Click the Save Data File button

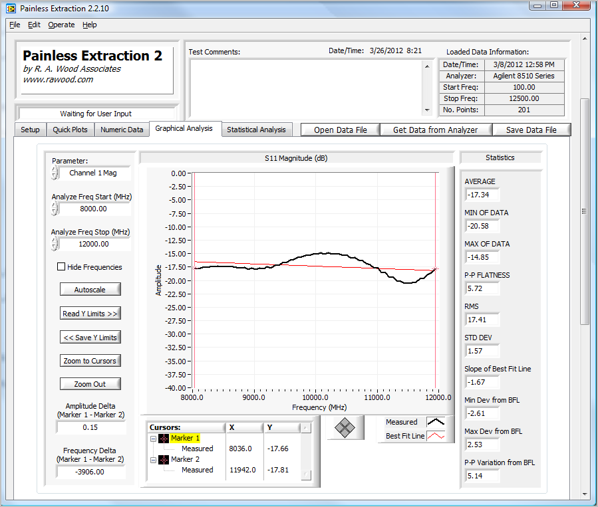pos(531,130)
